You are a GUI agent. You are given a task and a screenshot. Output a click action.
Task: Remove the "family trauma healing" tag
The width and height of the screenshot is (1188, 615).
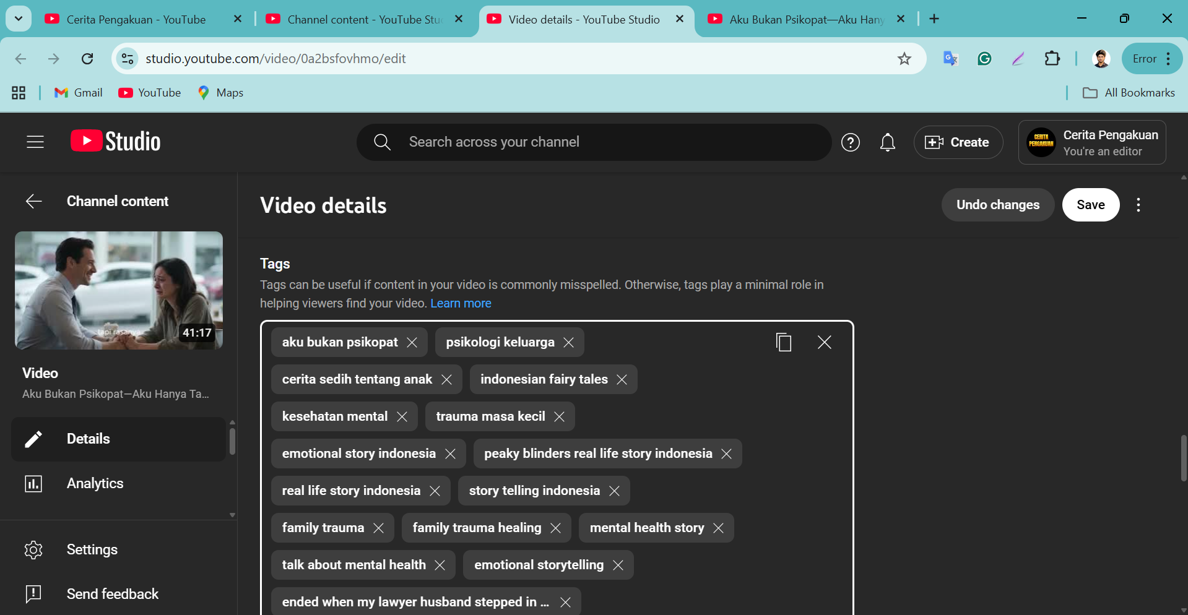[555, 528]
